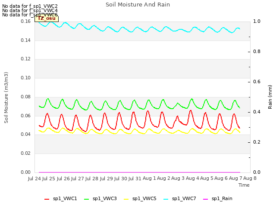This screenshot has width=276, height=207.
Task: Click the 0.16 soil moisture tick label
Action: pyautogui.click(x=26, y=21)
